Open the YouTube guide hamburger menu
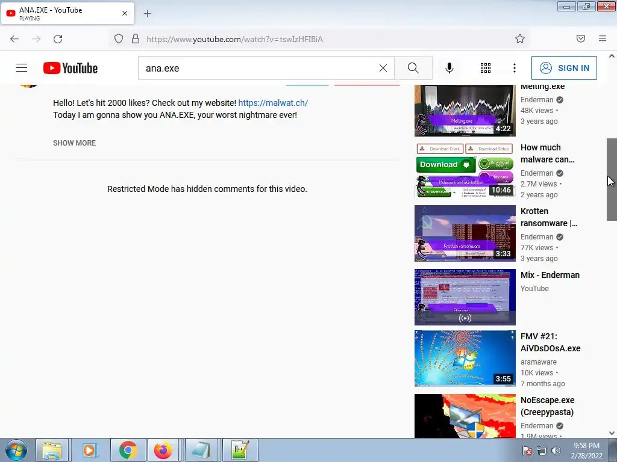This screenshot has width=617, height=462. [22, 68]
